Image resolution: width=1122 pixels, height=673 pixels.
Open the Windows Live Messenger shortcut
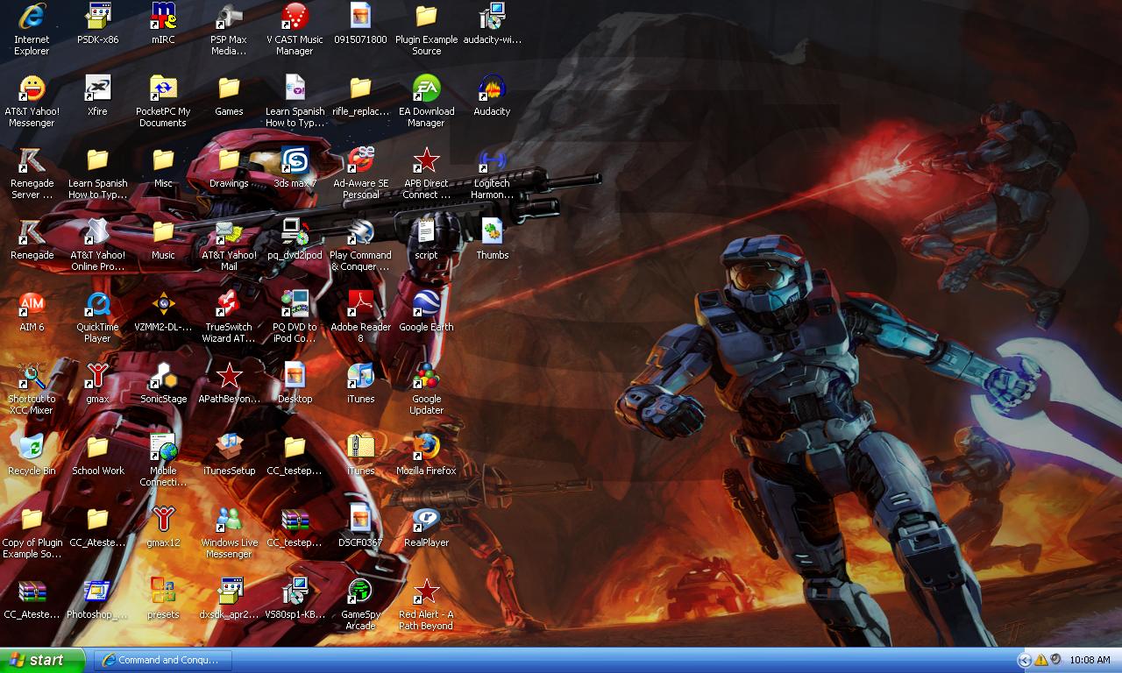[229, 521]
